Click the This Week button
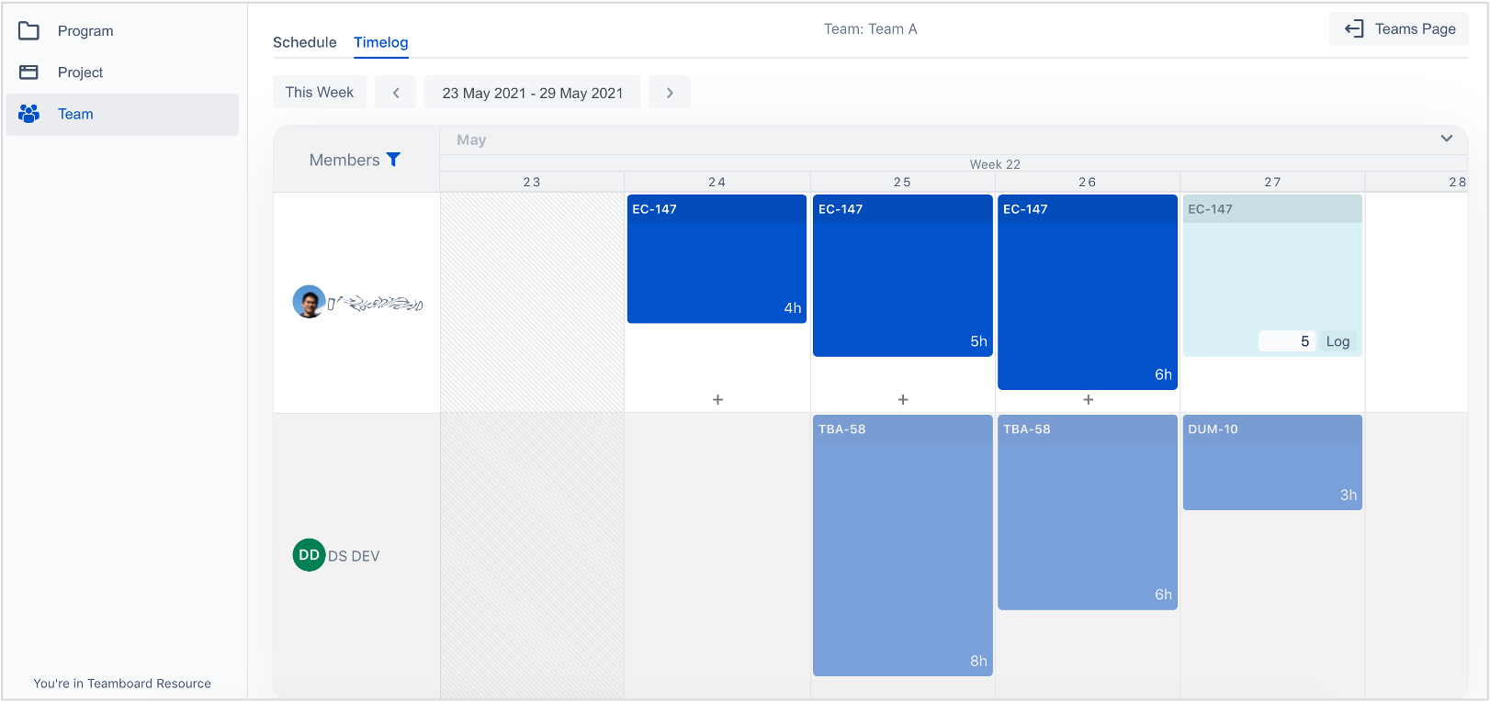This screenshot has height=701, width=1490. click(319, 93)
